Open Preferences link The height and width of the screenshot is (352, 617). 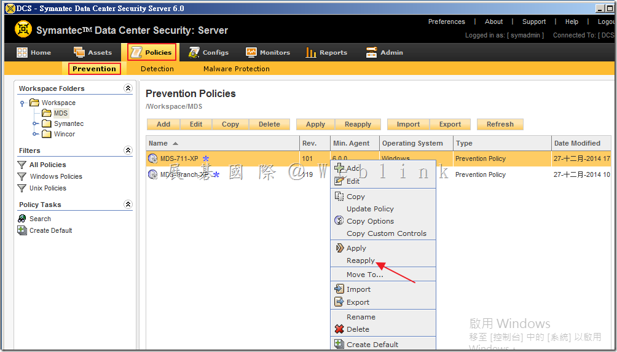click(447, 22)
